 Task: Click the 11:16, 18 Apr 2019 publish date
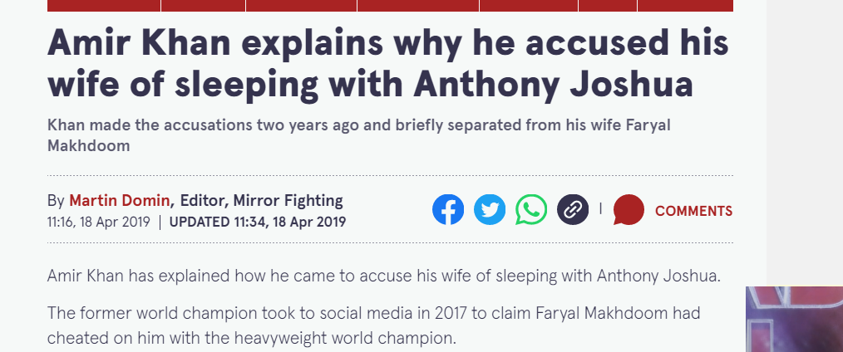pos(98,222)
